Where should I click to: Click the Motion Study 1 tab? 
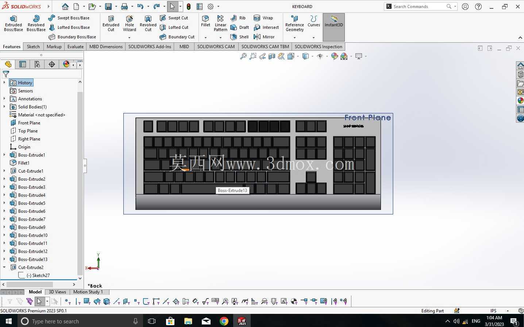pos(88,292)
